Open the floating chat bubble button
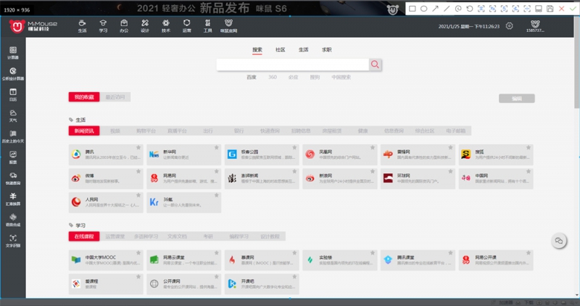Image resolution: width=580 pixels, height=306 pixels. pyautogui.click(x=559, y=241)
